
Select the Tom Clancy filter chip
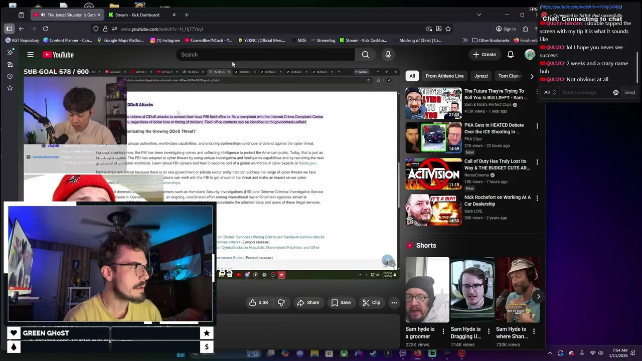509,76
